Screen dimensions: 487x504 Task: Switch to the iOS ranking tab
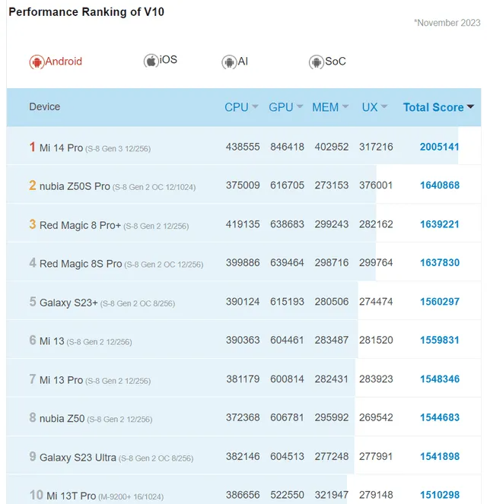161,60
